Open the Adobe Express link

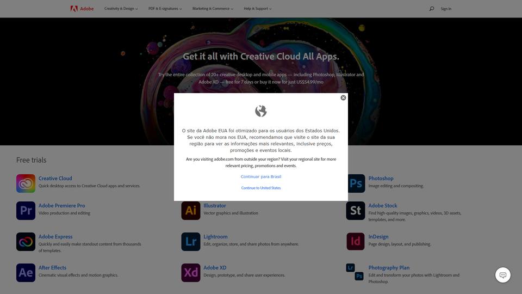pyautogui.click(x=55, y=237)
